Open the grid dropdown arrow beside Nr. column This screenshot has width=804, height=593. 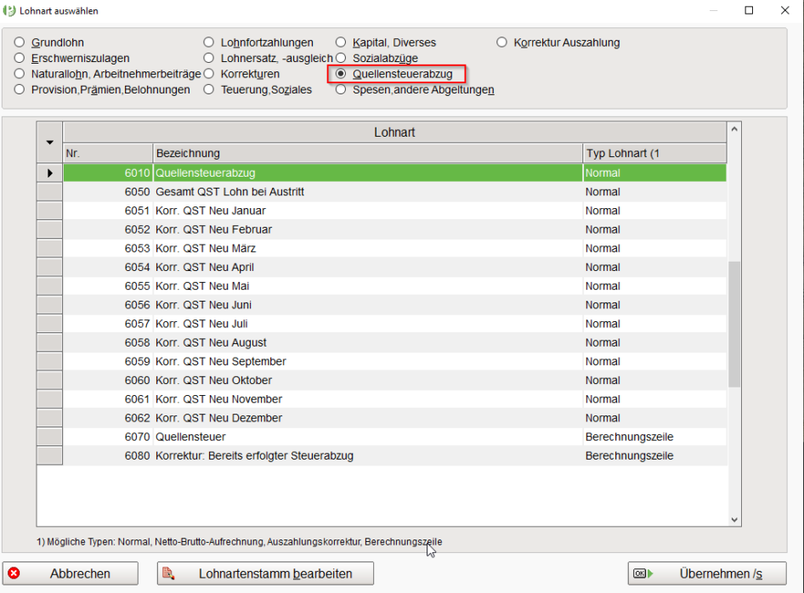pos(50,143)
